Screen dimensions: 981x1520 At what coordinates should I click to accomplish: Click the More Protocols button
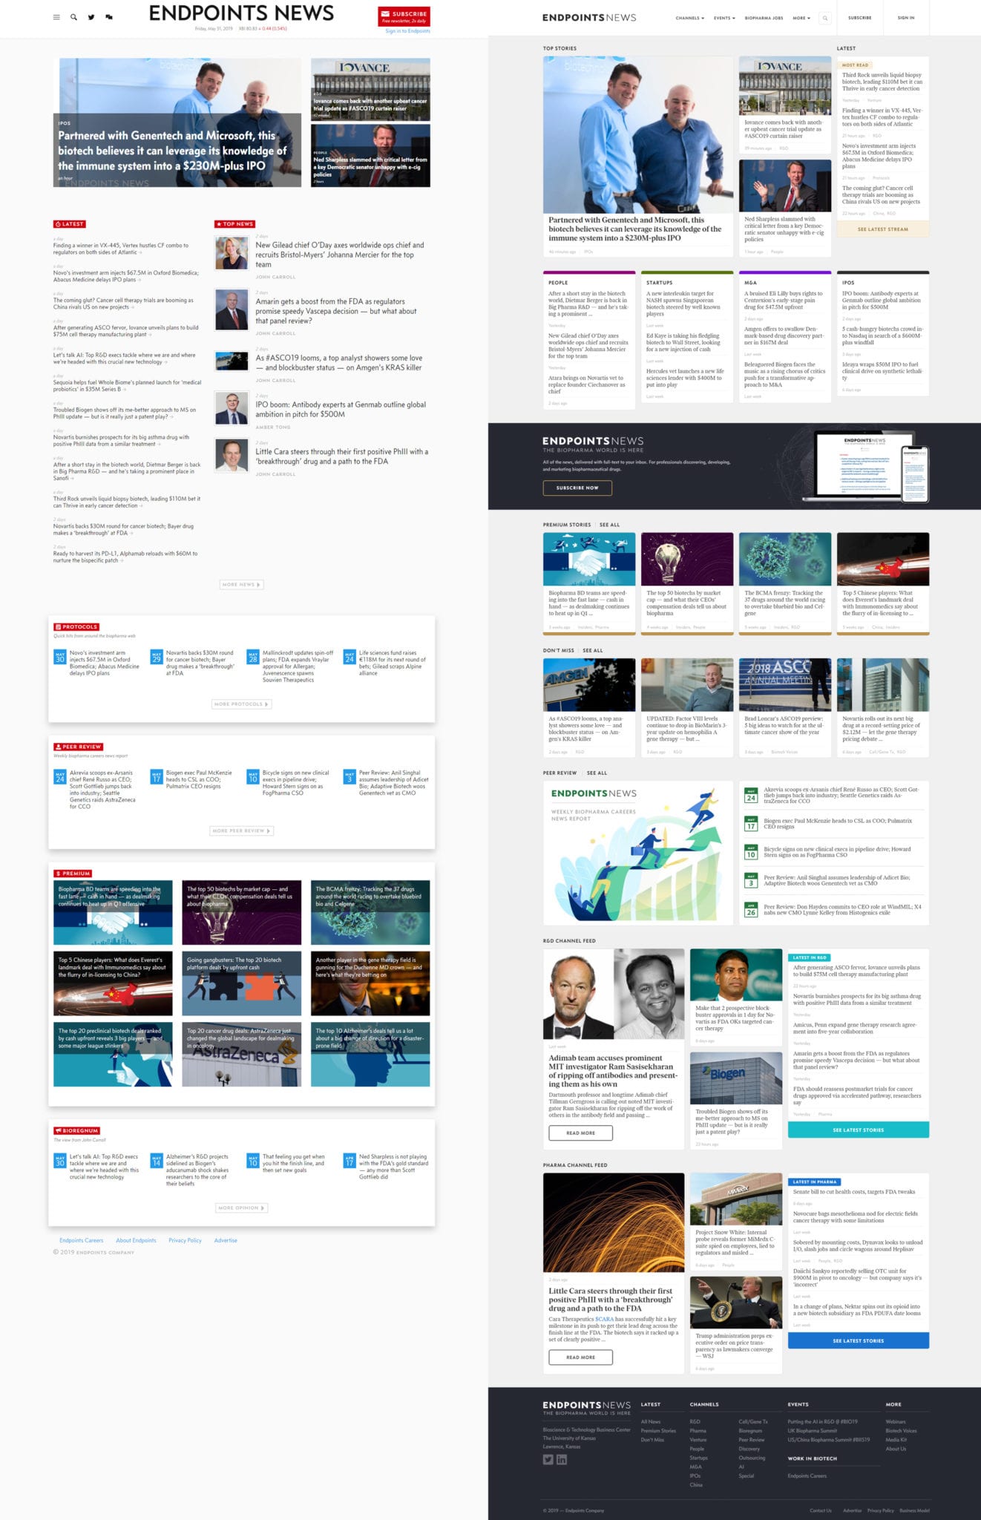click(x=241, y=704)
